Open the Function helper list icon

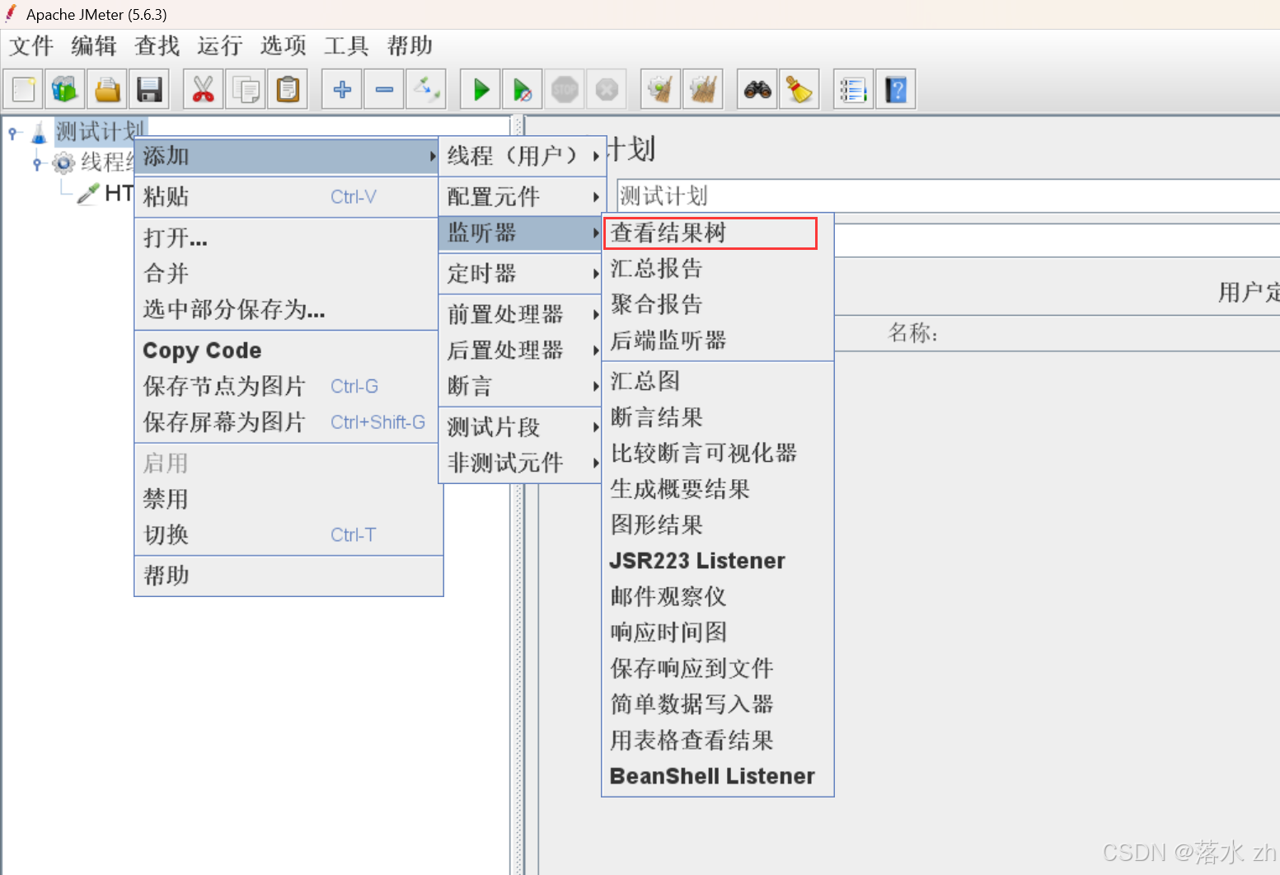click(x=853, y=89)
